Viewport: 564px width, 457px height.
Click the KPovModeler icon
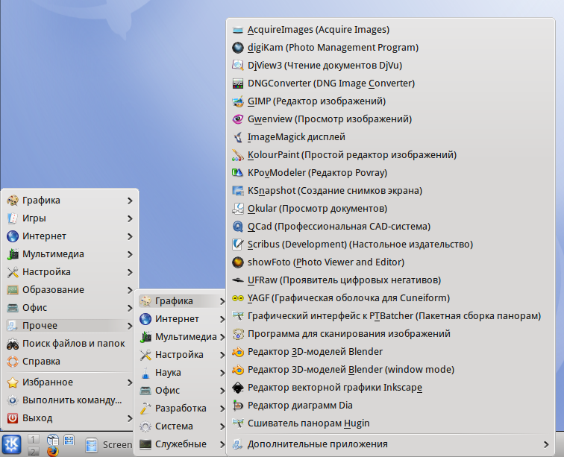(x=238, y=173)
